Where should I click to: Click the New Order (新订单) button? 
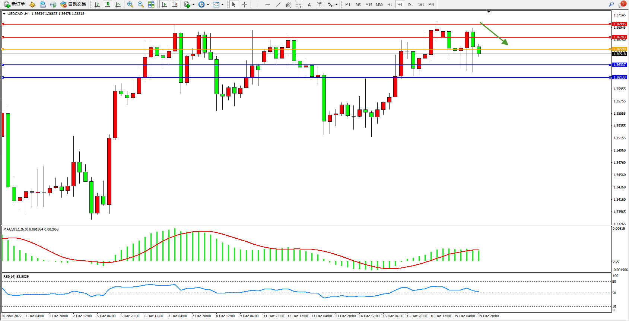(x=15, y=4)
